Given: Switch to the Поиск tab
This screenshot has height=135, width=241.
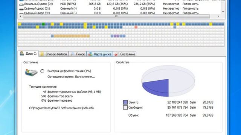Looking at the screenshot, I should 78,54.
